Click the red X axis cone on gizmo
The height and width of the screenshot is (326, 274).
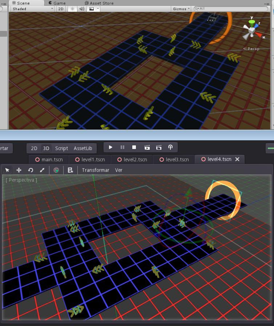pos(259,35)
